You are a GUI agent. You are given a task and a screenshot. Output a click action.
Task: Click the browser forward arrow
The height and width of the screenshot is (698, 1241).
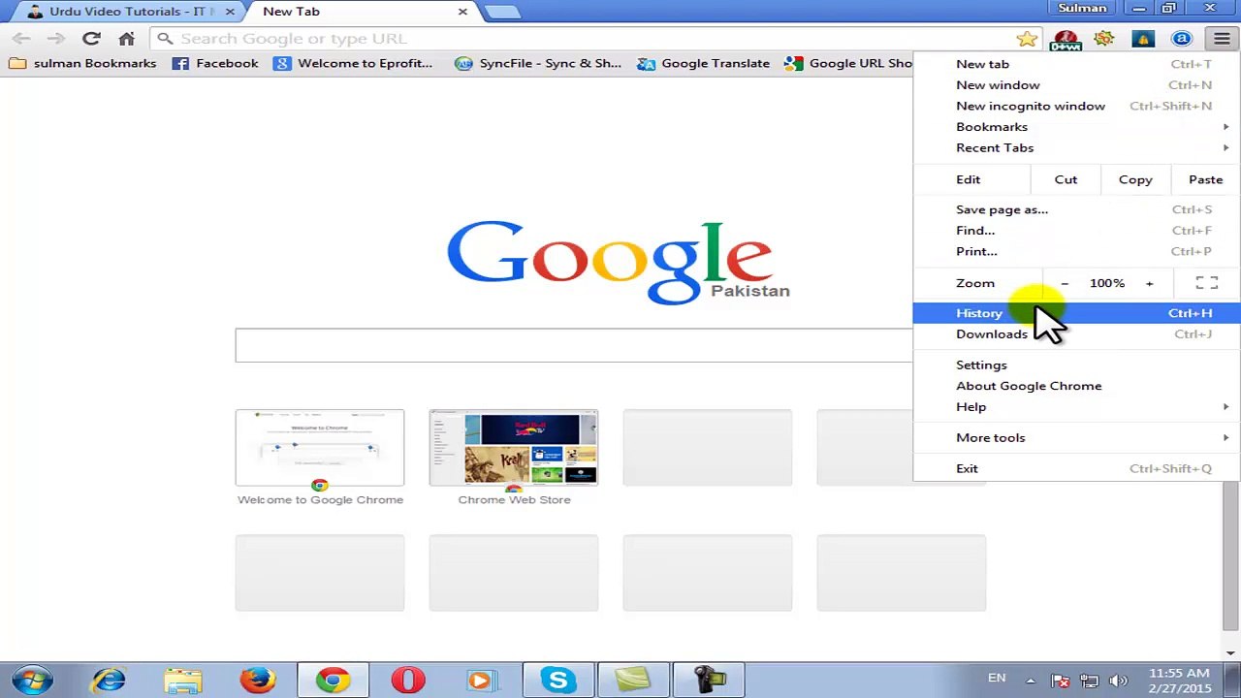[x=55, y=39]
